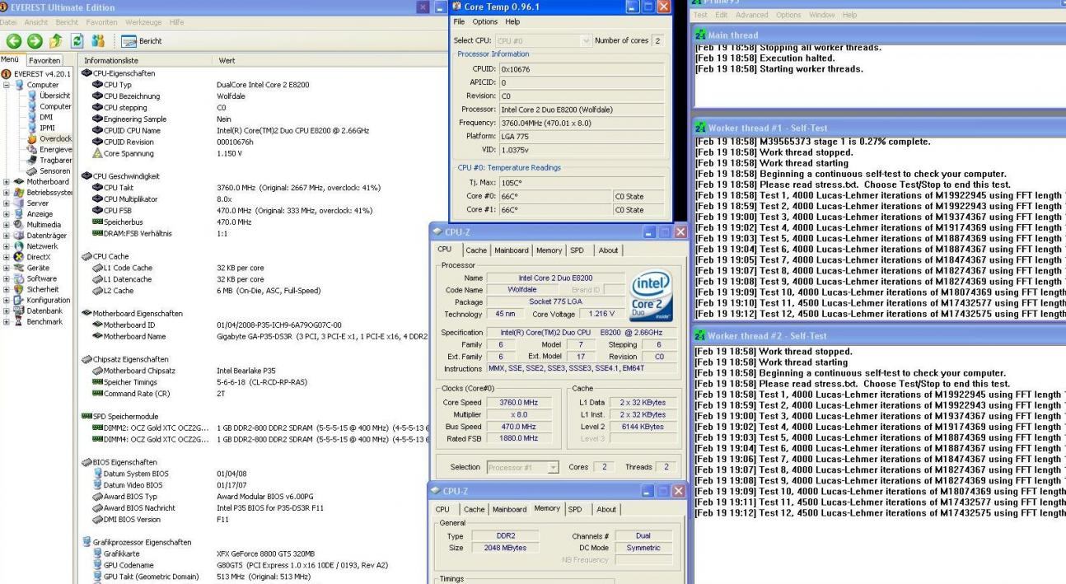Select the Tragbarer Computer tree item
This screenshot has width=1066, height=584.
[49, 160]
